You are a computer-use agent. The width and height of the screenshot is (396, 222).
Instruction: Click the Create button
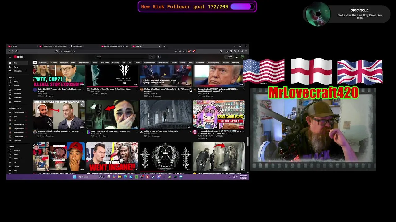coord(229,57)
